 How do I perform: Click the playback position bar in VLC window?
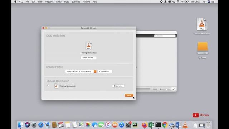[143, 89]
